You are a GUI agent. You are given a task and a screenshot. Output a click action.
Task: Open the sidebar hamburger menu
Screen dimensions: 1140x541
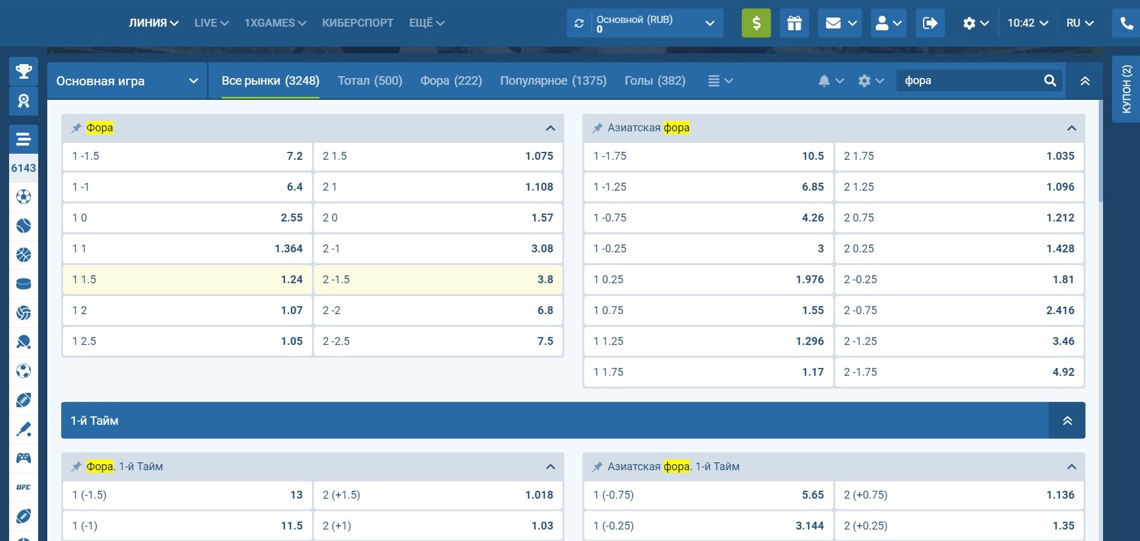coord(24,140)
